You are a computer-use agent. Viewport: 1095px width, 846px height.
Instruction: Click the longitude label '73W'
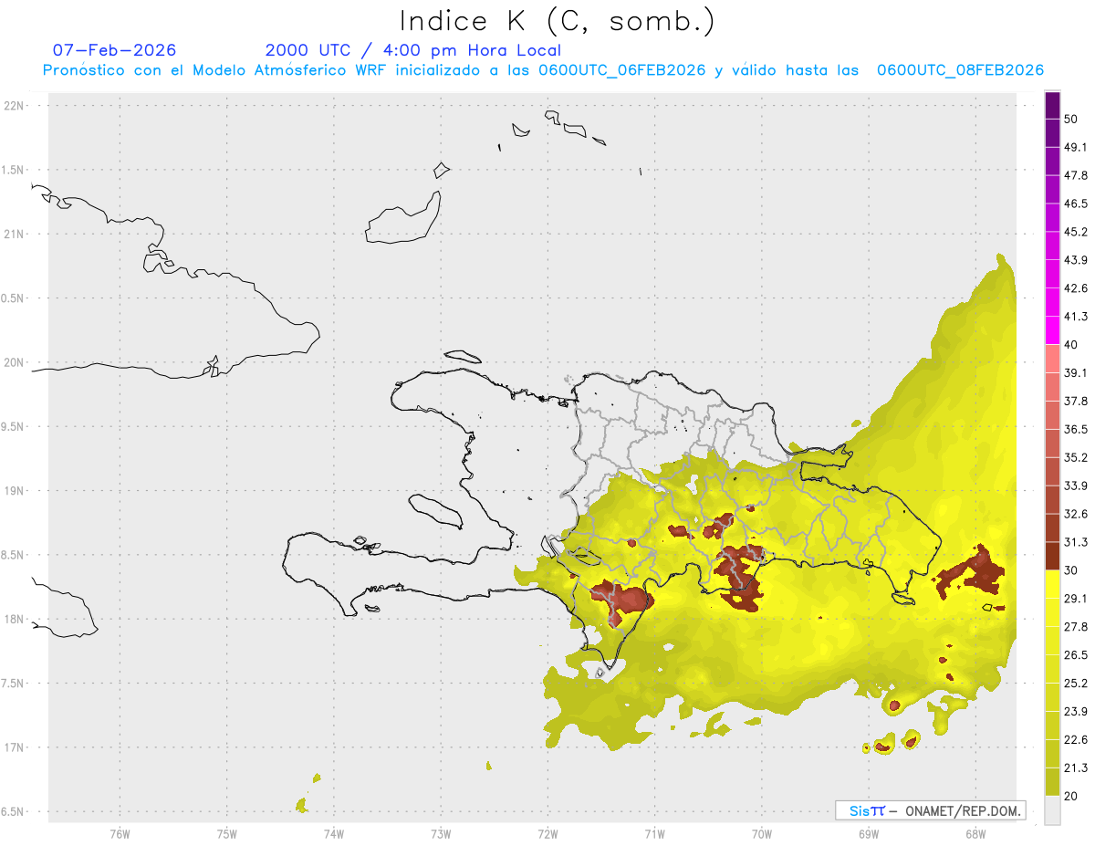point(441,833)
